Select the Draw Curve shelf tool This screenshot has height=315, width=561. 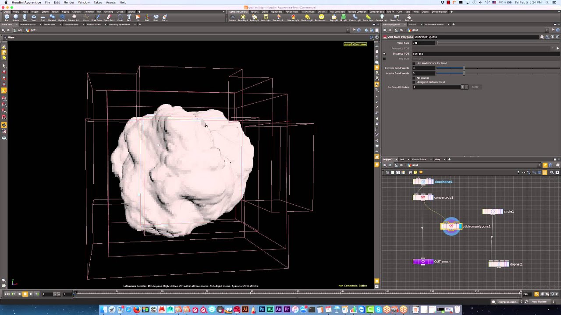pos(97,17)
